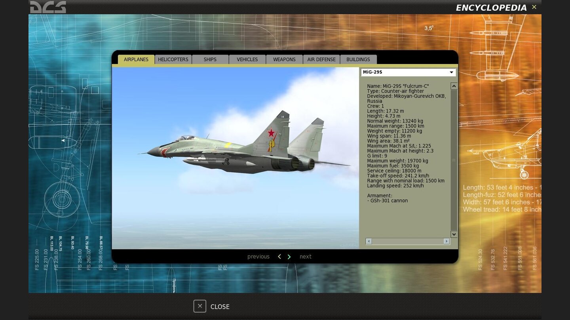Click the scroll-up arrow of the info panel
The image size is (570, 320).
coord(454,86)
